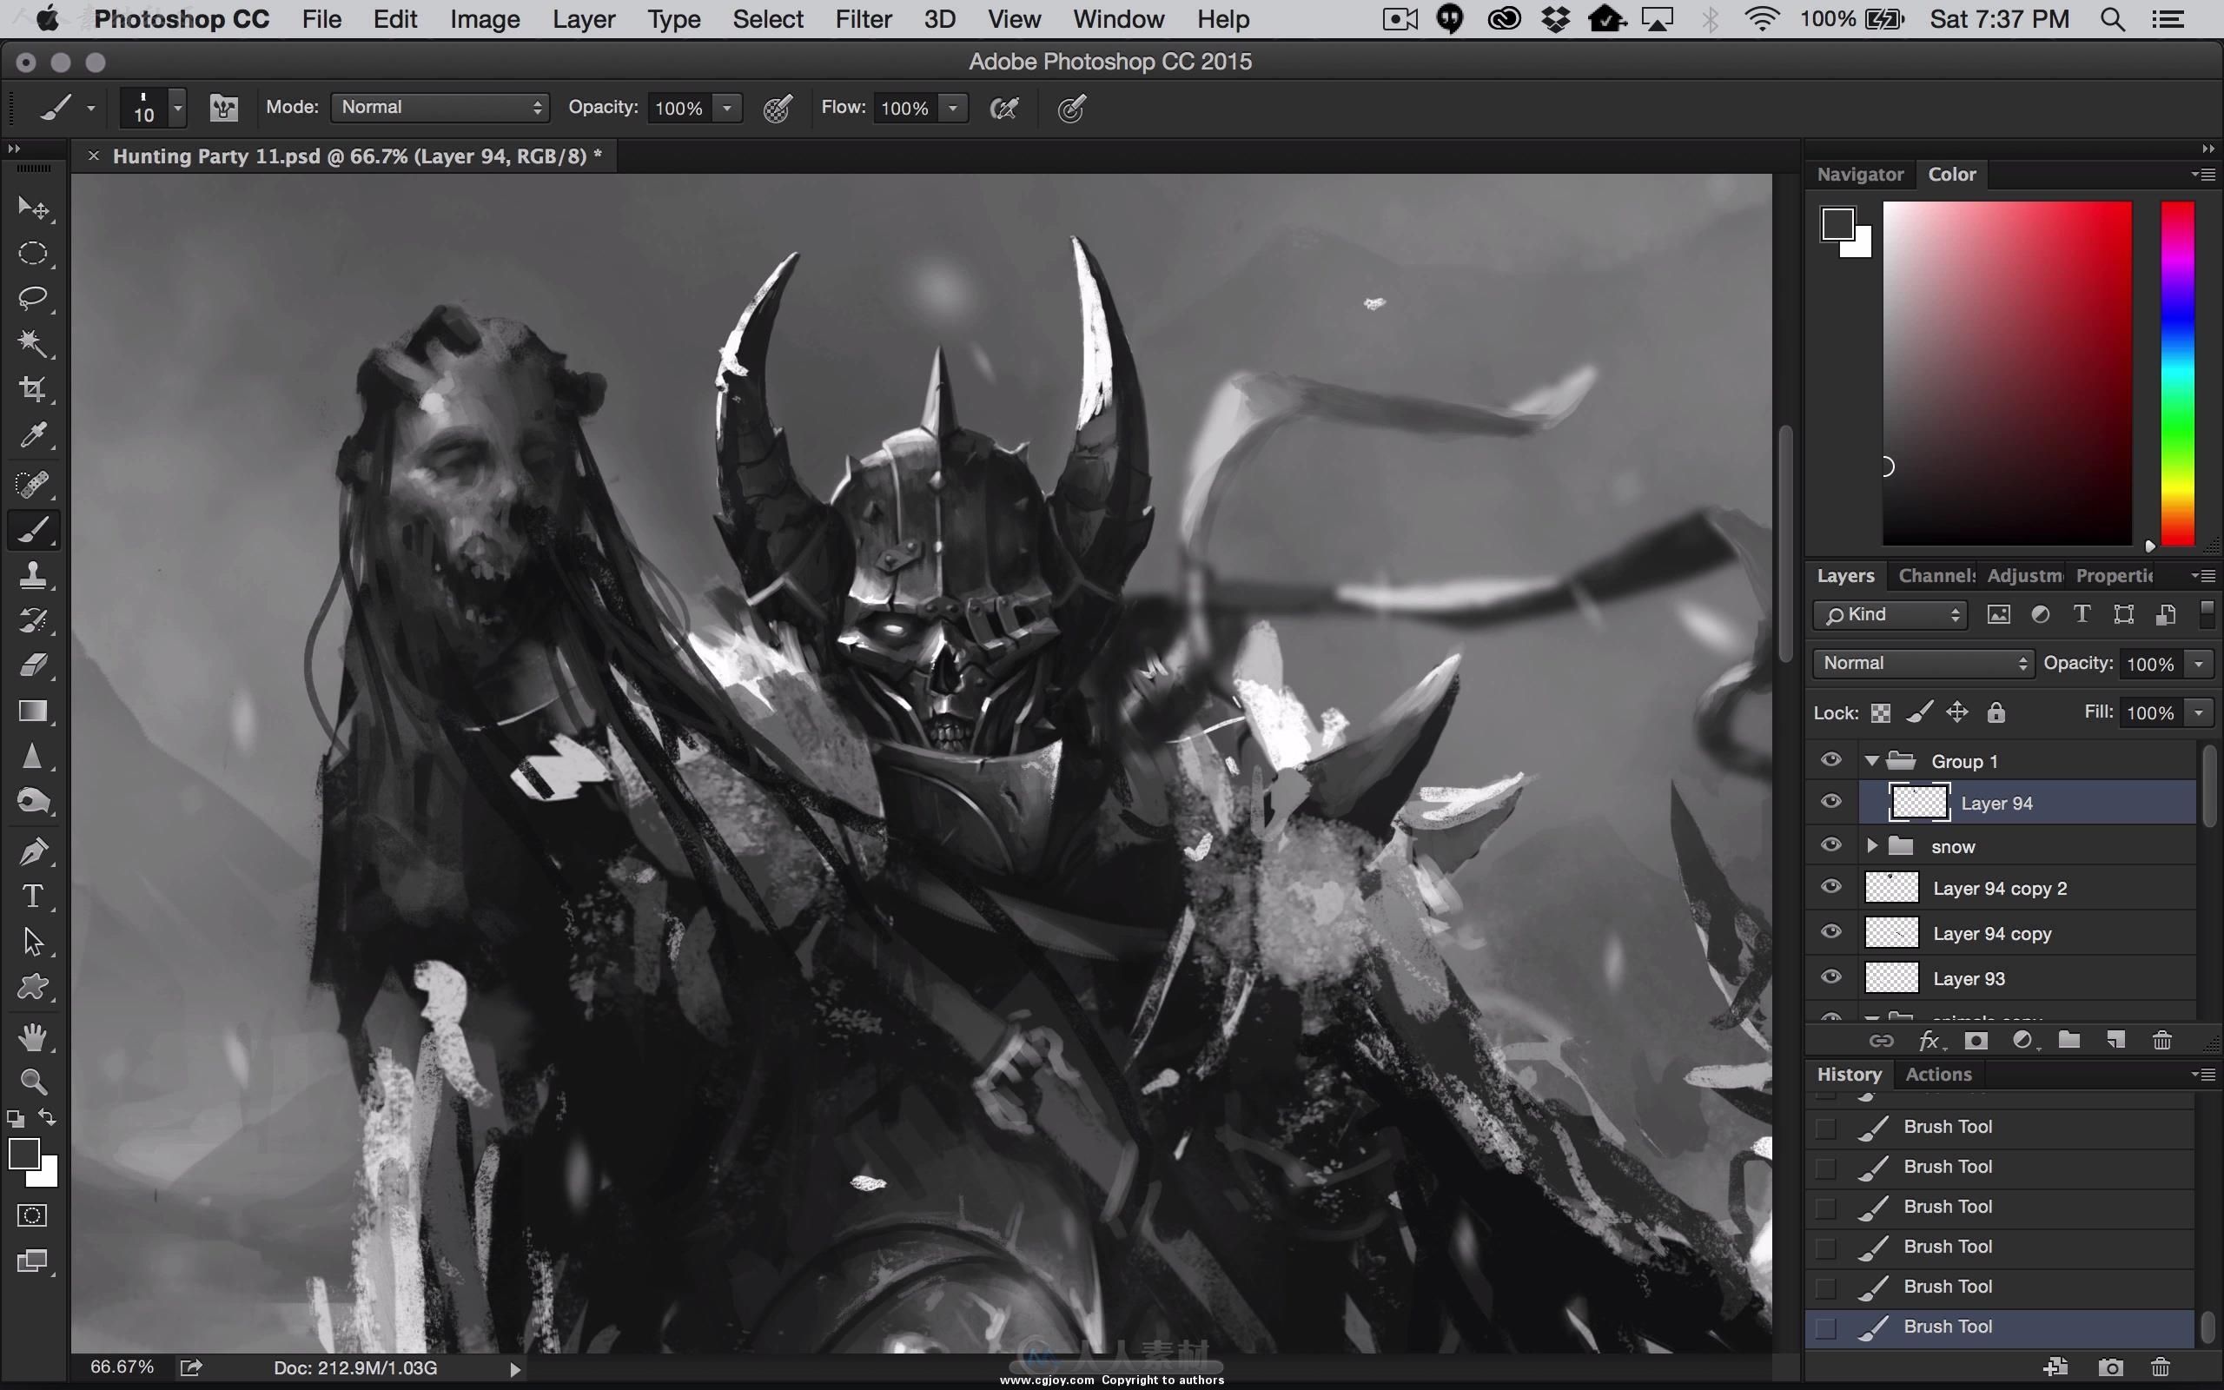Pick a color in the color field
Viewport: 2224px width, 1390px height.
point(2007,374)
